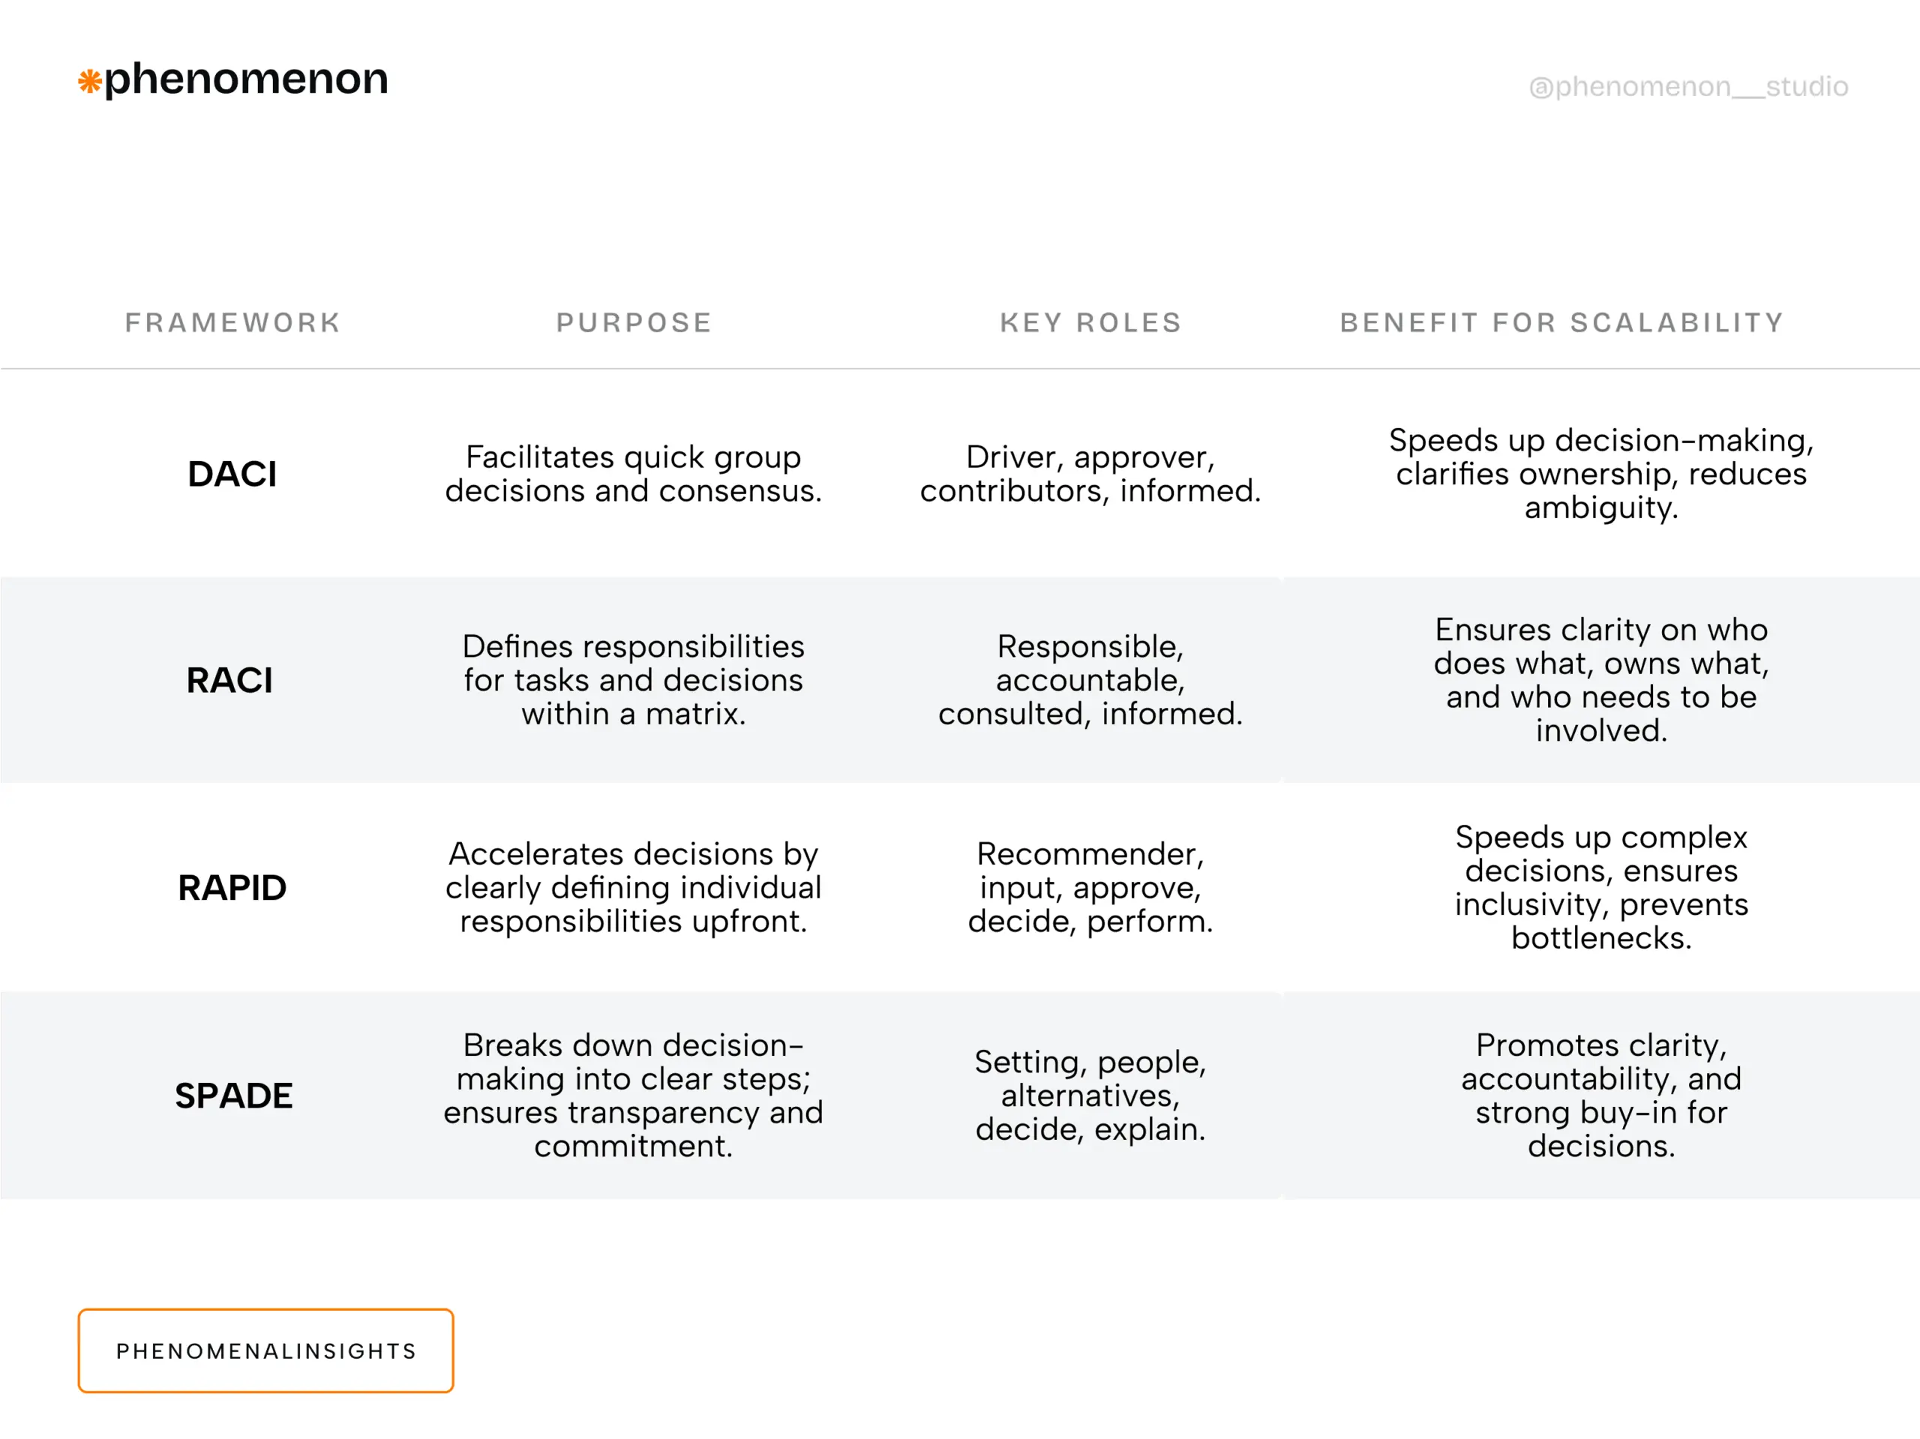Click DACI purpose text about group decisions
Image resolution: width=1920 pixels, height=1439 pixels.
pyautogui.click(x=633, y=474)
